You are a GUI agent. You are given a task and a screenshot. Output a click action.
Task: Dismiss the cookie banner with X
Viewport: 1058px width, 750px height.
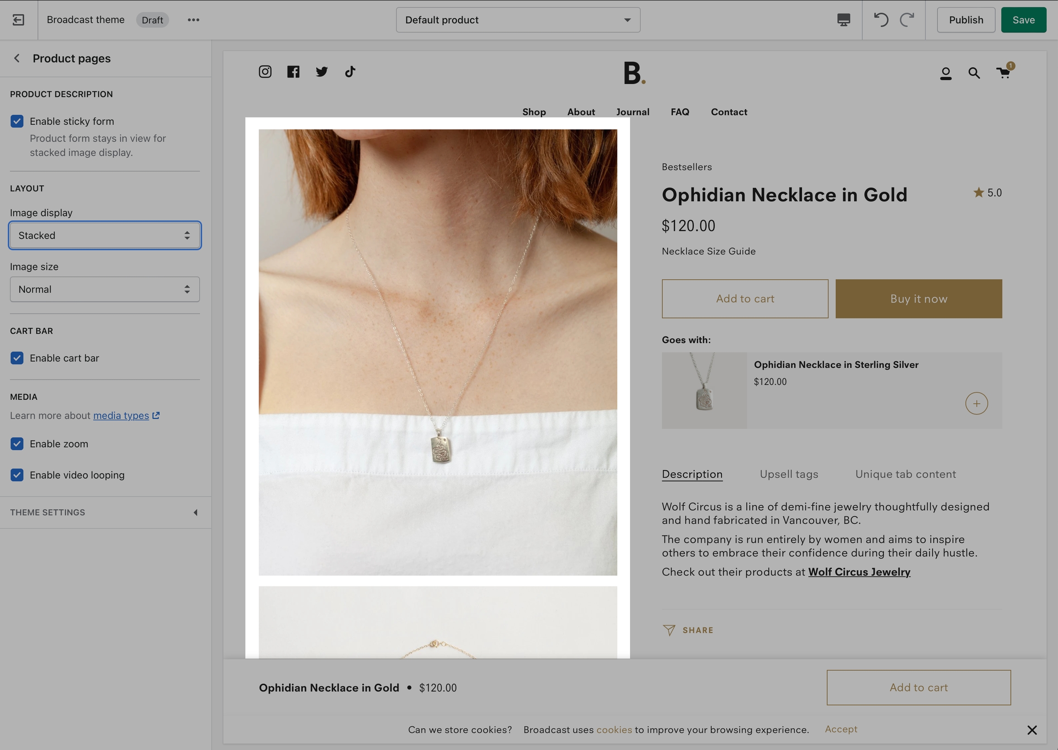[1032, 730]
